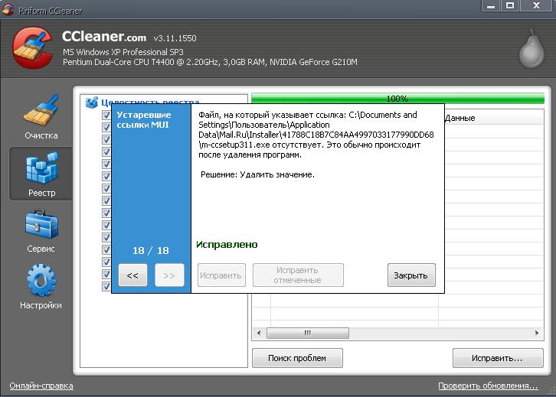The height and width of the screenshot is (397, 556).
Task: Click the Поиск проблем button
Action: (x=297, y=358)
